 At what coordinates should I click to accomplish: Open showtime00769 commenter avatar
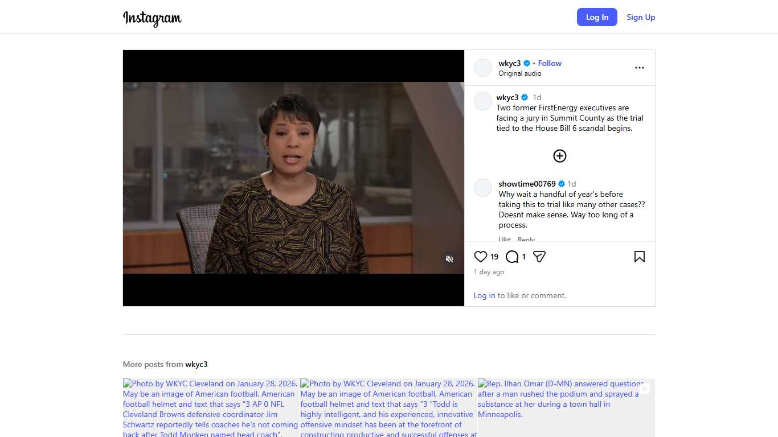483,188
